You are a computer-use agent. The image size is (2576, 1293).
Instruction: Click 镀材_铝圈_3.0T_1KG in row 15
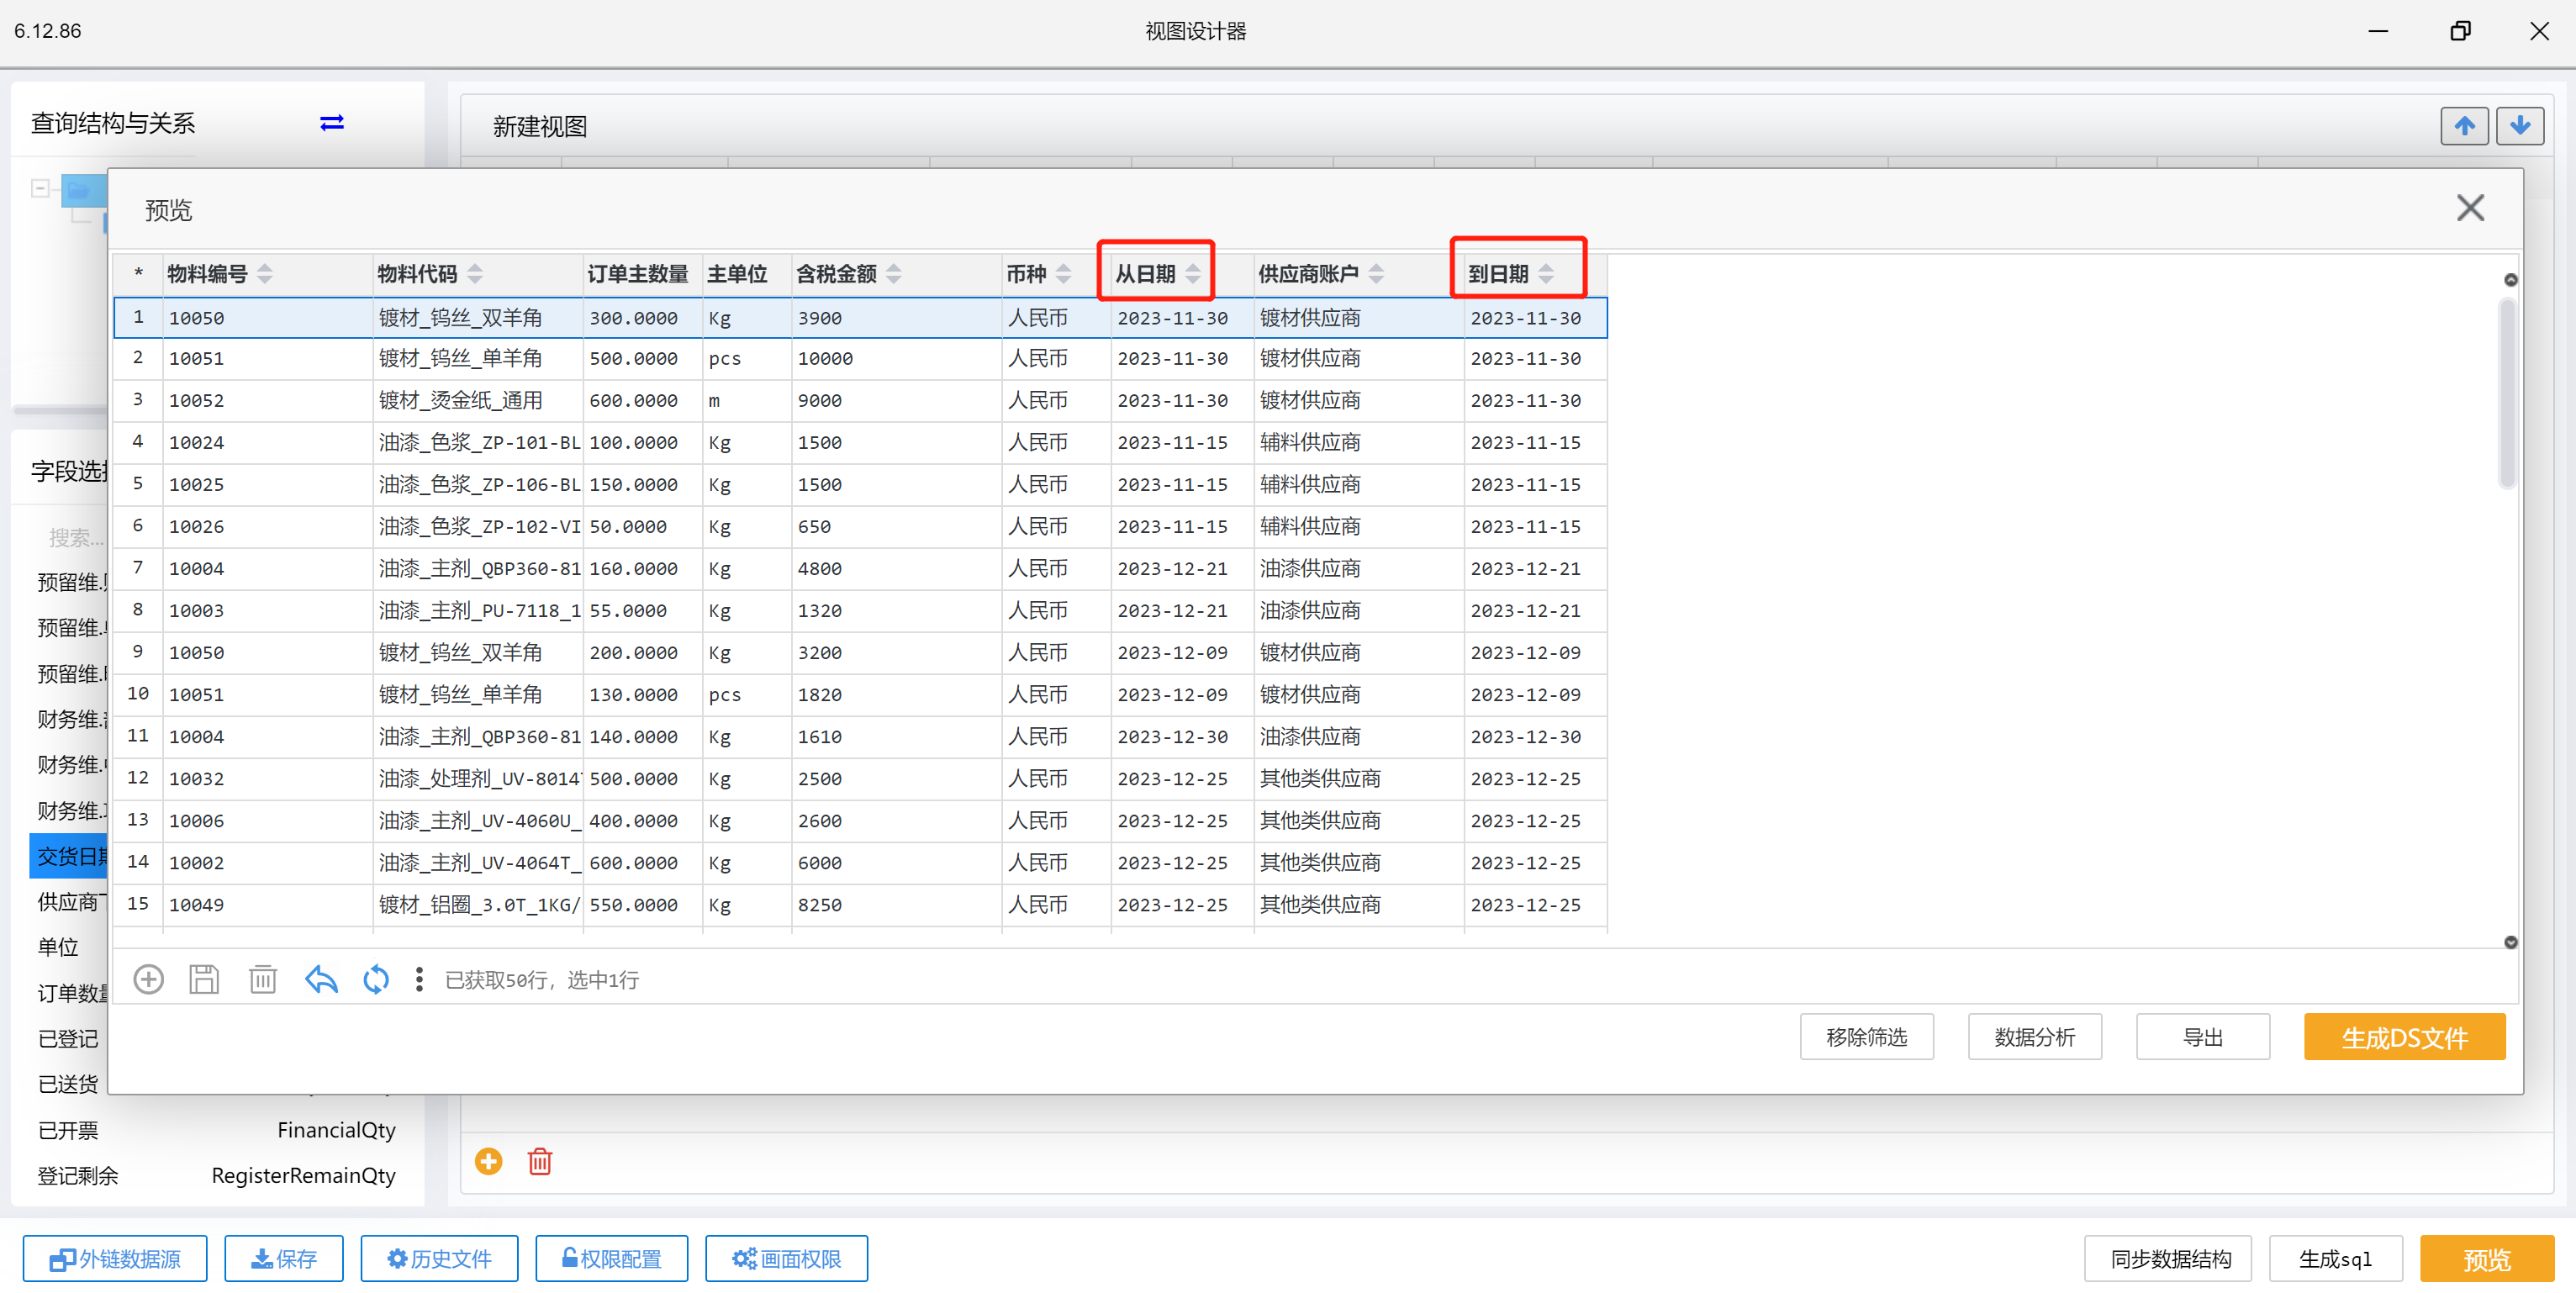pyautogui.click(x=478, y=904)
